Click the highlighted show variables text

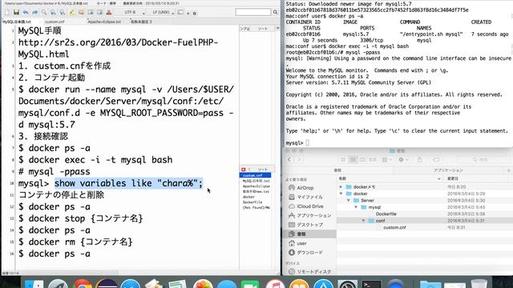[128, 183]
